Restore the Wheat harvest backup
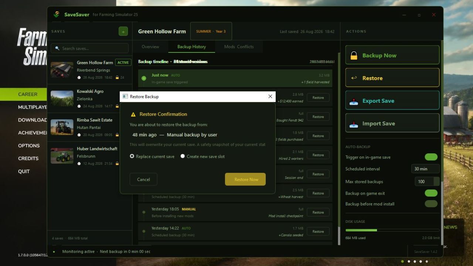The image size is (473, 266). (x=318, y=193)
